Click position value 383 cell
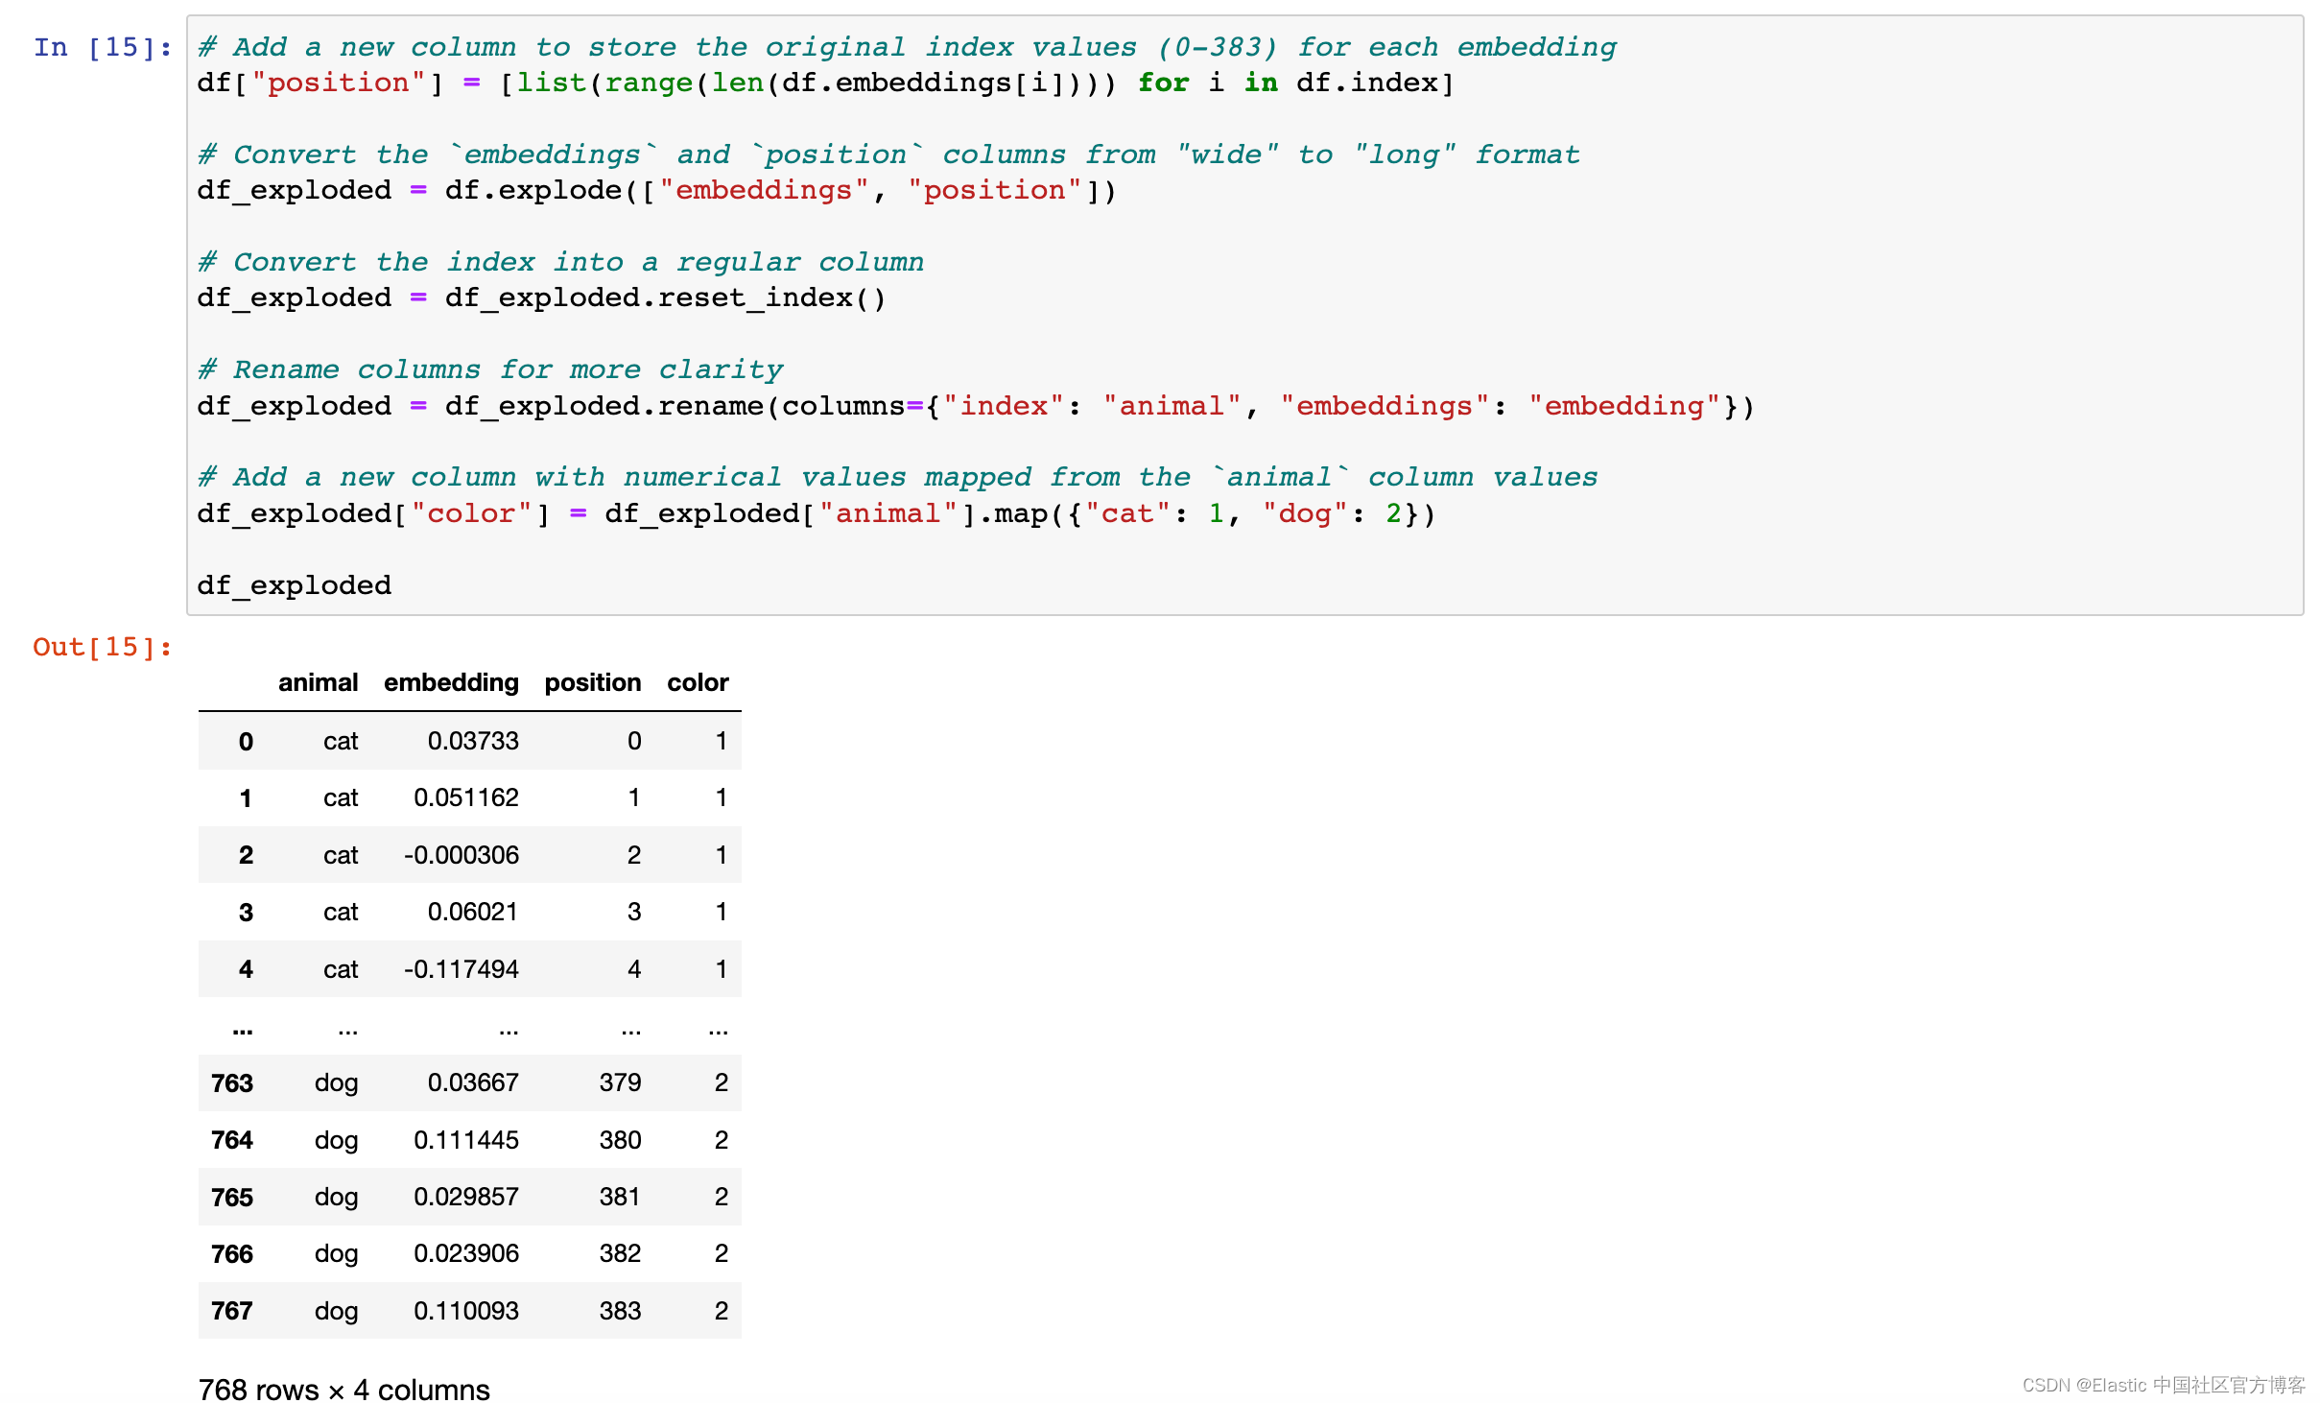Viewport: 2320px width, 1403px height. click(x=620, y=1311)
